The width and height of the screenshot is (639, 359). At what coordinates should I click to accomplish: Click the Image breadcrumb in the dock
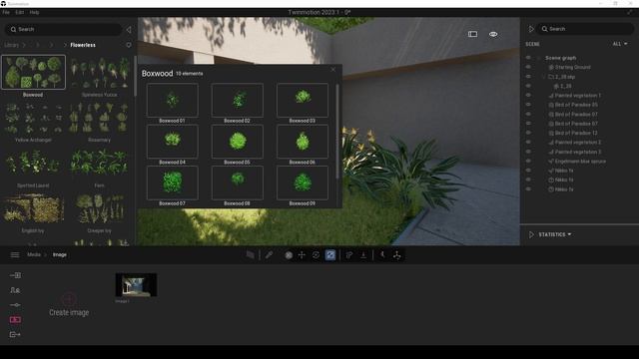click(x=60, y=255)
